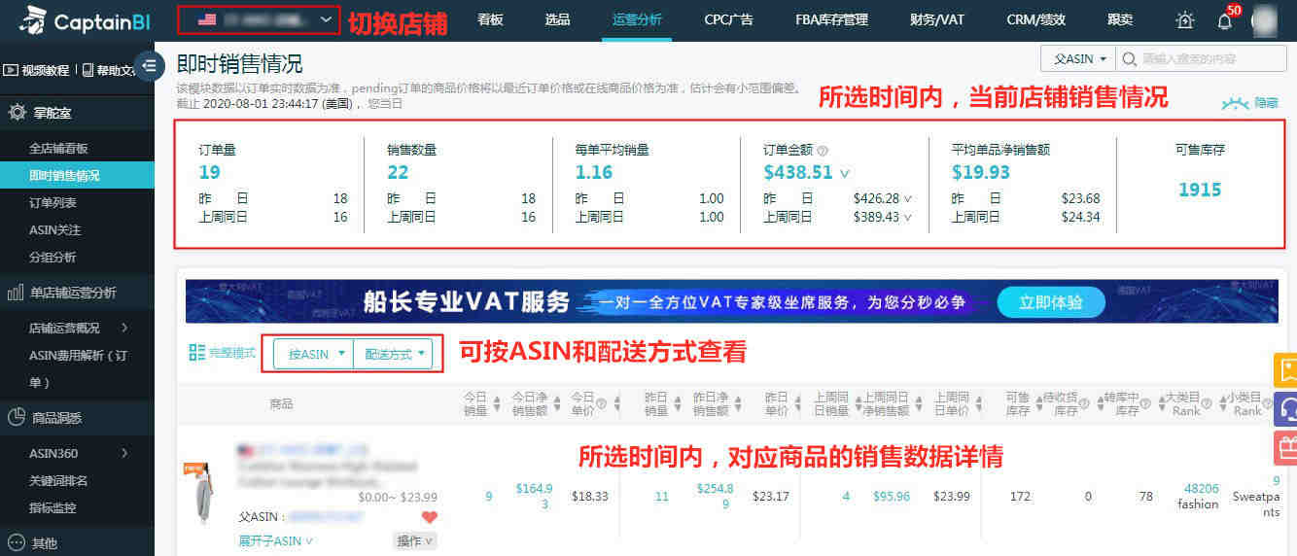This screenshot has height=556, width=1297.
Task: Open the 其他 section in sidebar
Action: click(x=31, y=542)
